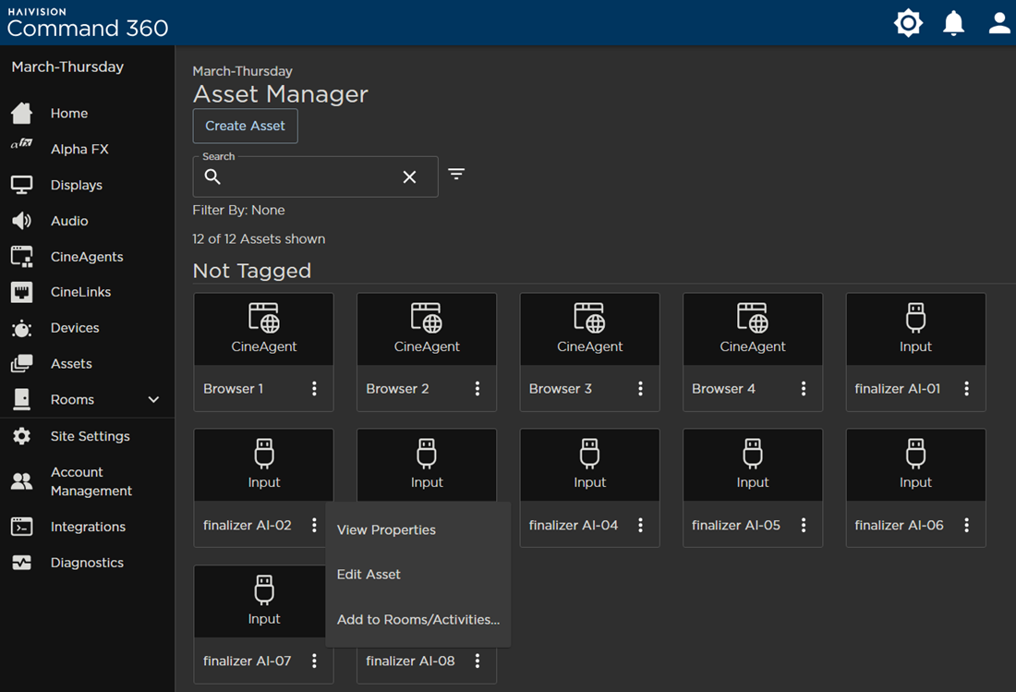Screen dimensions: 1016x692
Task: Click the CineAgents sidebar icon
Action: tap(21, 257)
